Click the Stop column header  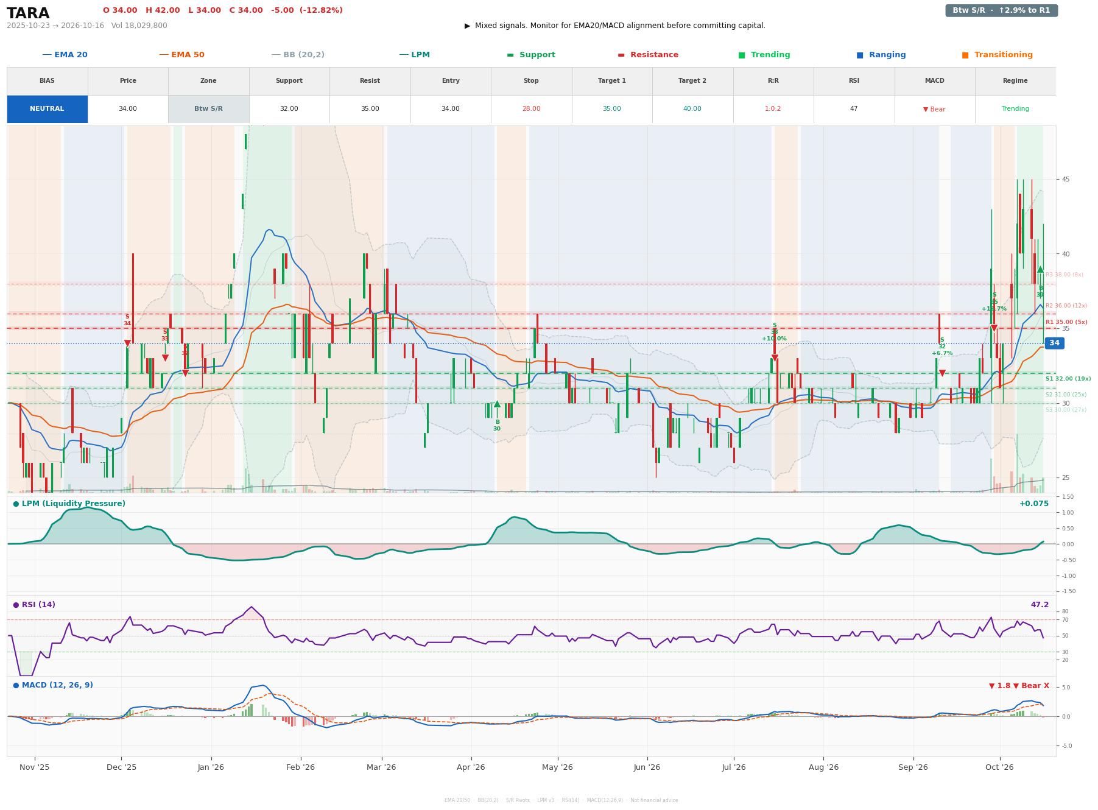(531, 81)
